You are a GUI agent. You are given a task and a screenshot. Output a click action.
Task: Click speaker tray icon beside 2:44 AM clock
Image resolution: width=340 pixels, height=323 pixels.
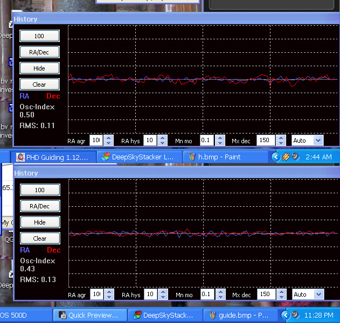(296, 157)
